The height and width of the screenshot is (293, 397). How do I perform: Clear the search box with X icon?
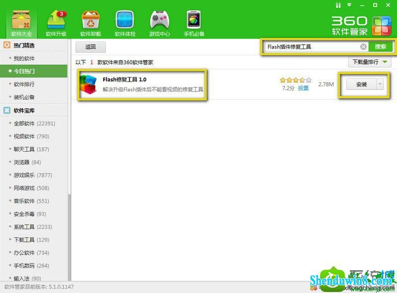coord(363,47)
